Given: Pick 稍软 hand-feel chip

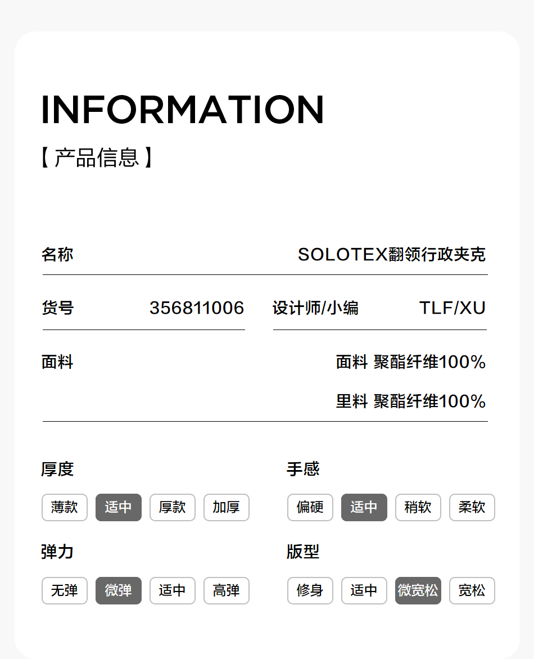Looking at the screenshot, I should coord(418,507).
